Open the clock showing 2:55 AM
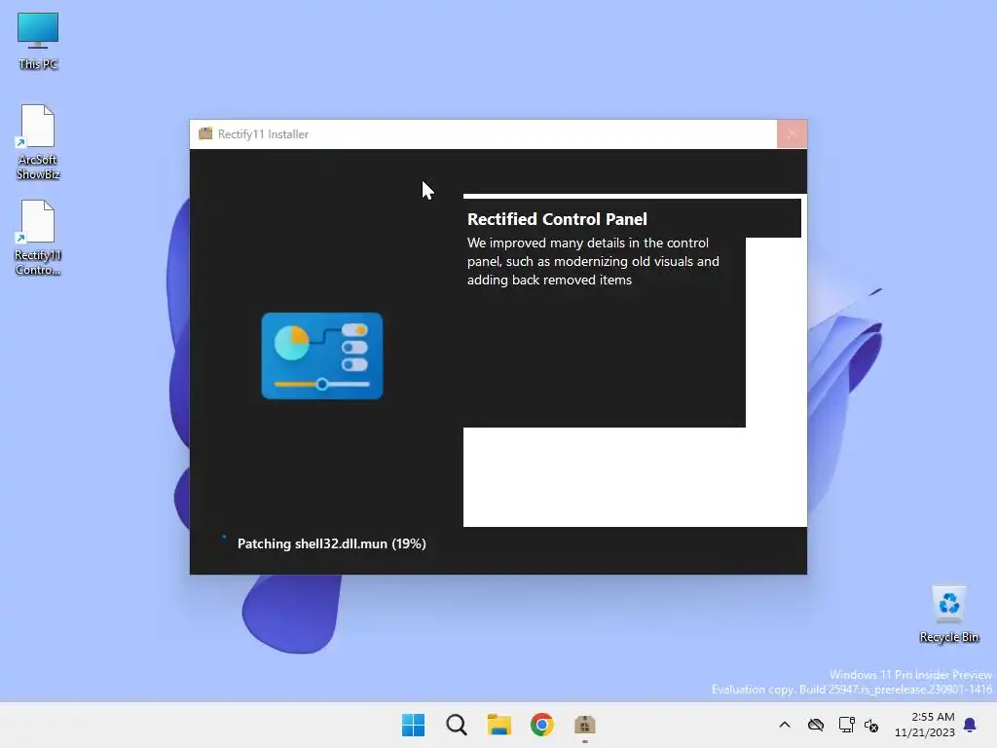Screen dimensions: 997x748 [x=925, y=725]
